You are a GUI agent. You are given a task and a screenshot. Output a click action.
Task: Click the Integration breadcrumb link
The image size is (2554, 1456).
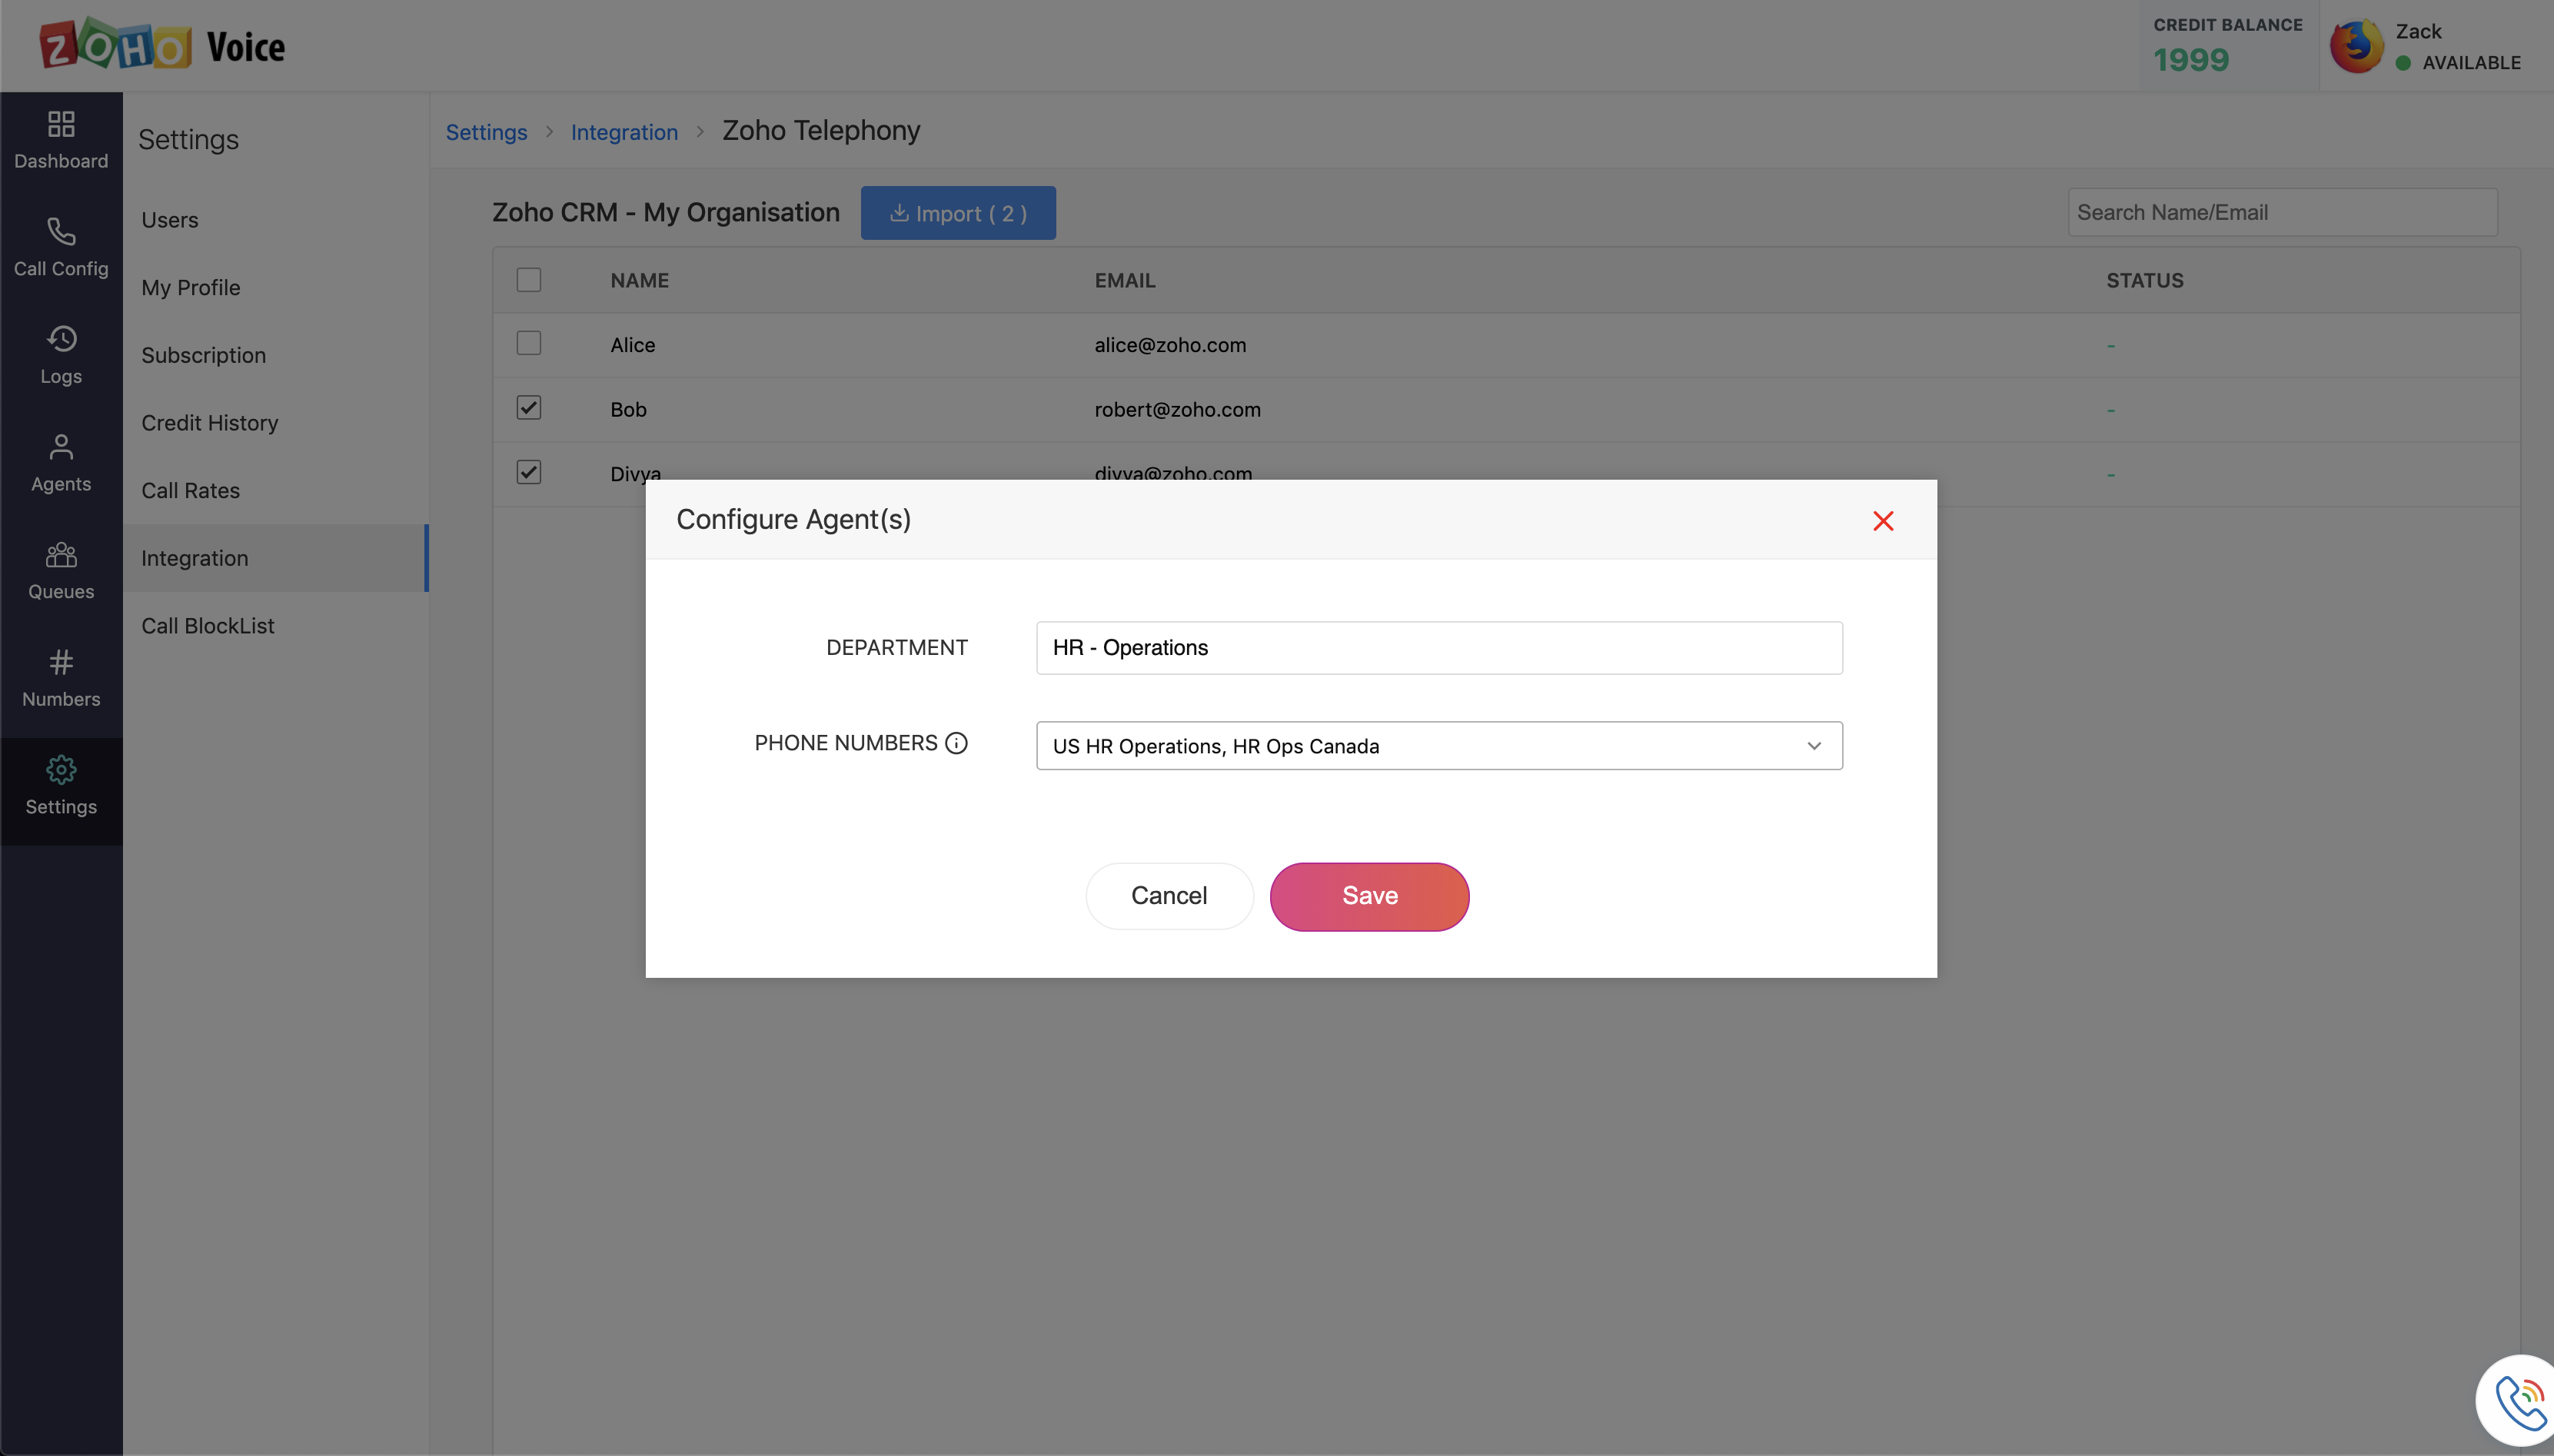tap(624, 132)
